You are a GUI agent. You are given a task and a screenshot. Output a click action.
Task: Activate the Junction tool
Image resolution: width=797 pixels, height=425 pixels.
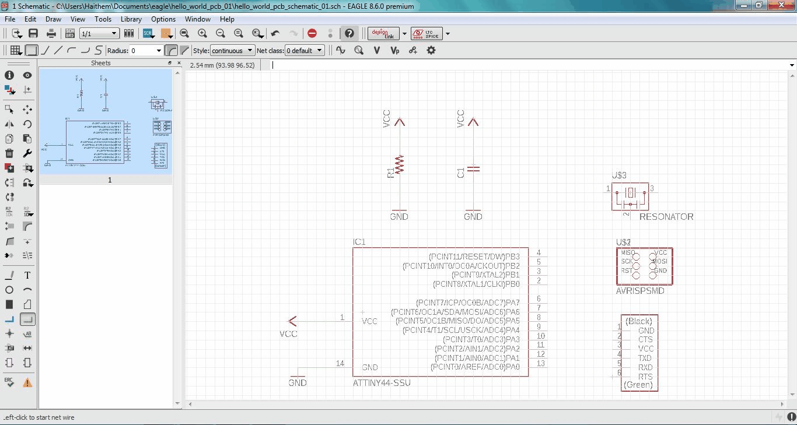[x=9, y=333]
